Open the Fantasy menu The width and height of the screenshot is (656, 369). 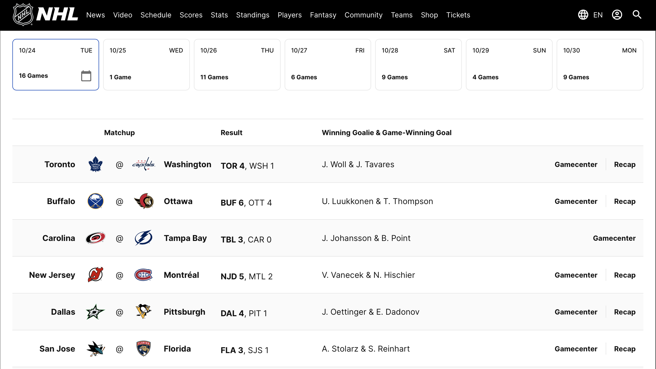coord(323,15)
